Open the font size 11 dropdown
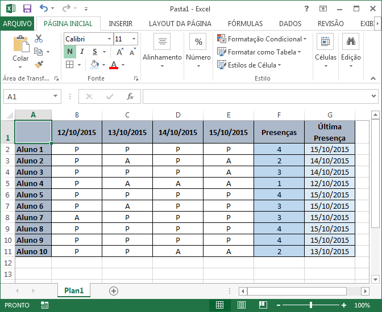Viewport: 382px width, 312px height. pyautogui.click(x=134, y=39)
